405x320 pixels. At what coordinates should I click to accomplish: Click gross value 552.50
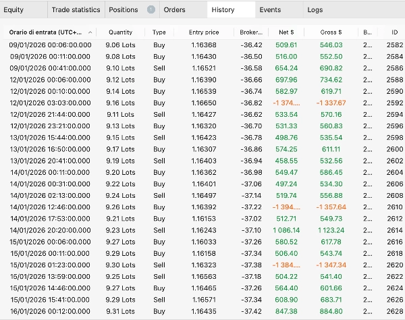[331, 57]
